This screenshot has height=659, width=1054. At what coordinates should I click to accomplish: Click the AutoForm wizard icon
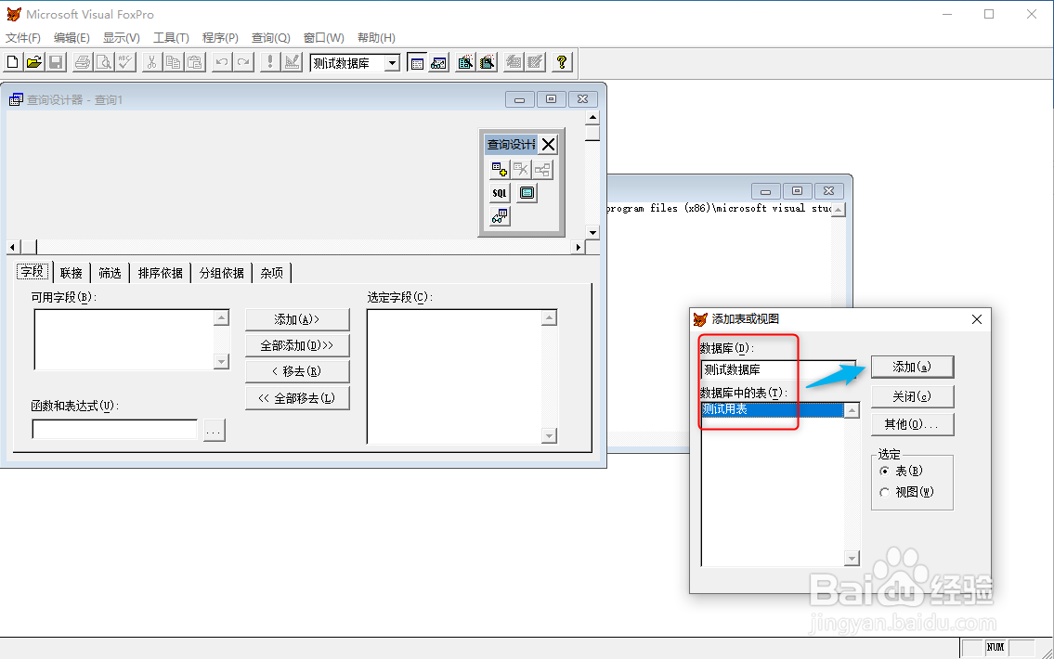pyautogui.click(x=514, y=62)
